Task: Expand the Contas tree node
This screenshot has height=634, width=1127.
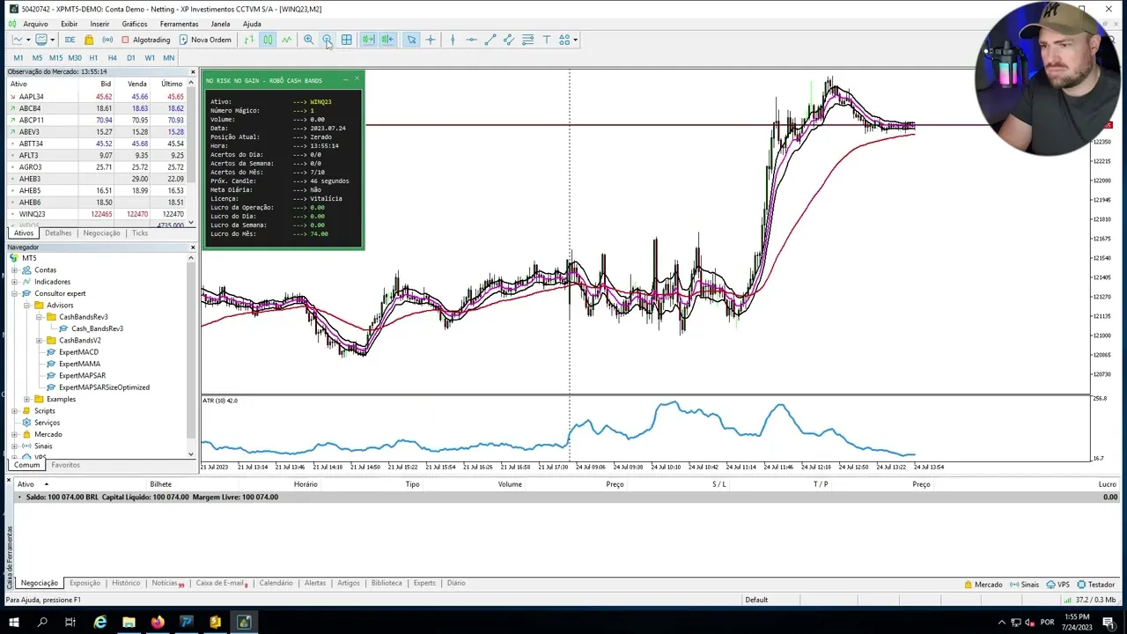Action: (15, 270)
